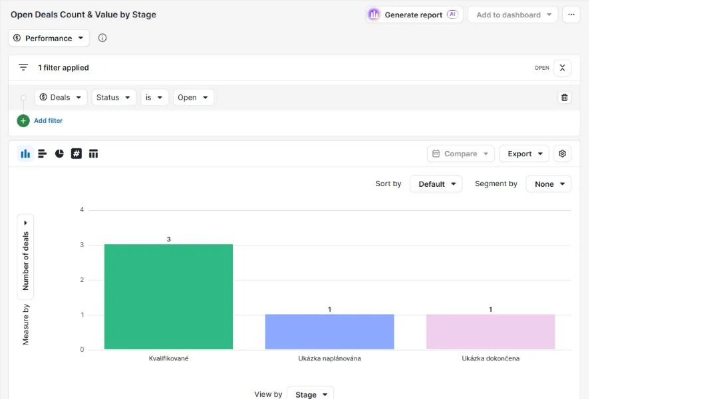Click '1 filter applied' text

click(63, 68)
